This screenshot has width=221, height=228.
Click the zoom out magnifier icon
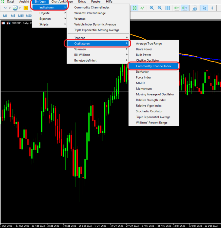(x=160, y=8)
